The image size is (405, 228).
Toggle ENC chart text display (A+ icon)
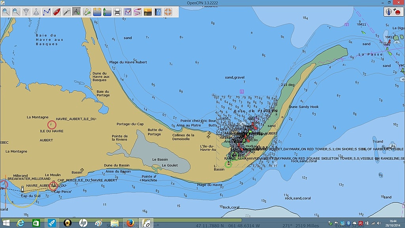pos(77,12)
